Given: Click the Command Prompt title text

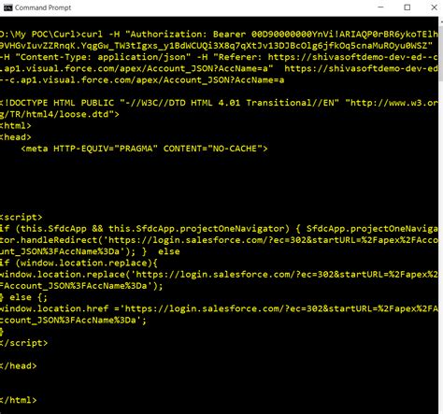Looking at the screenshot, I should [43, 7].
